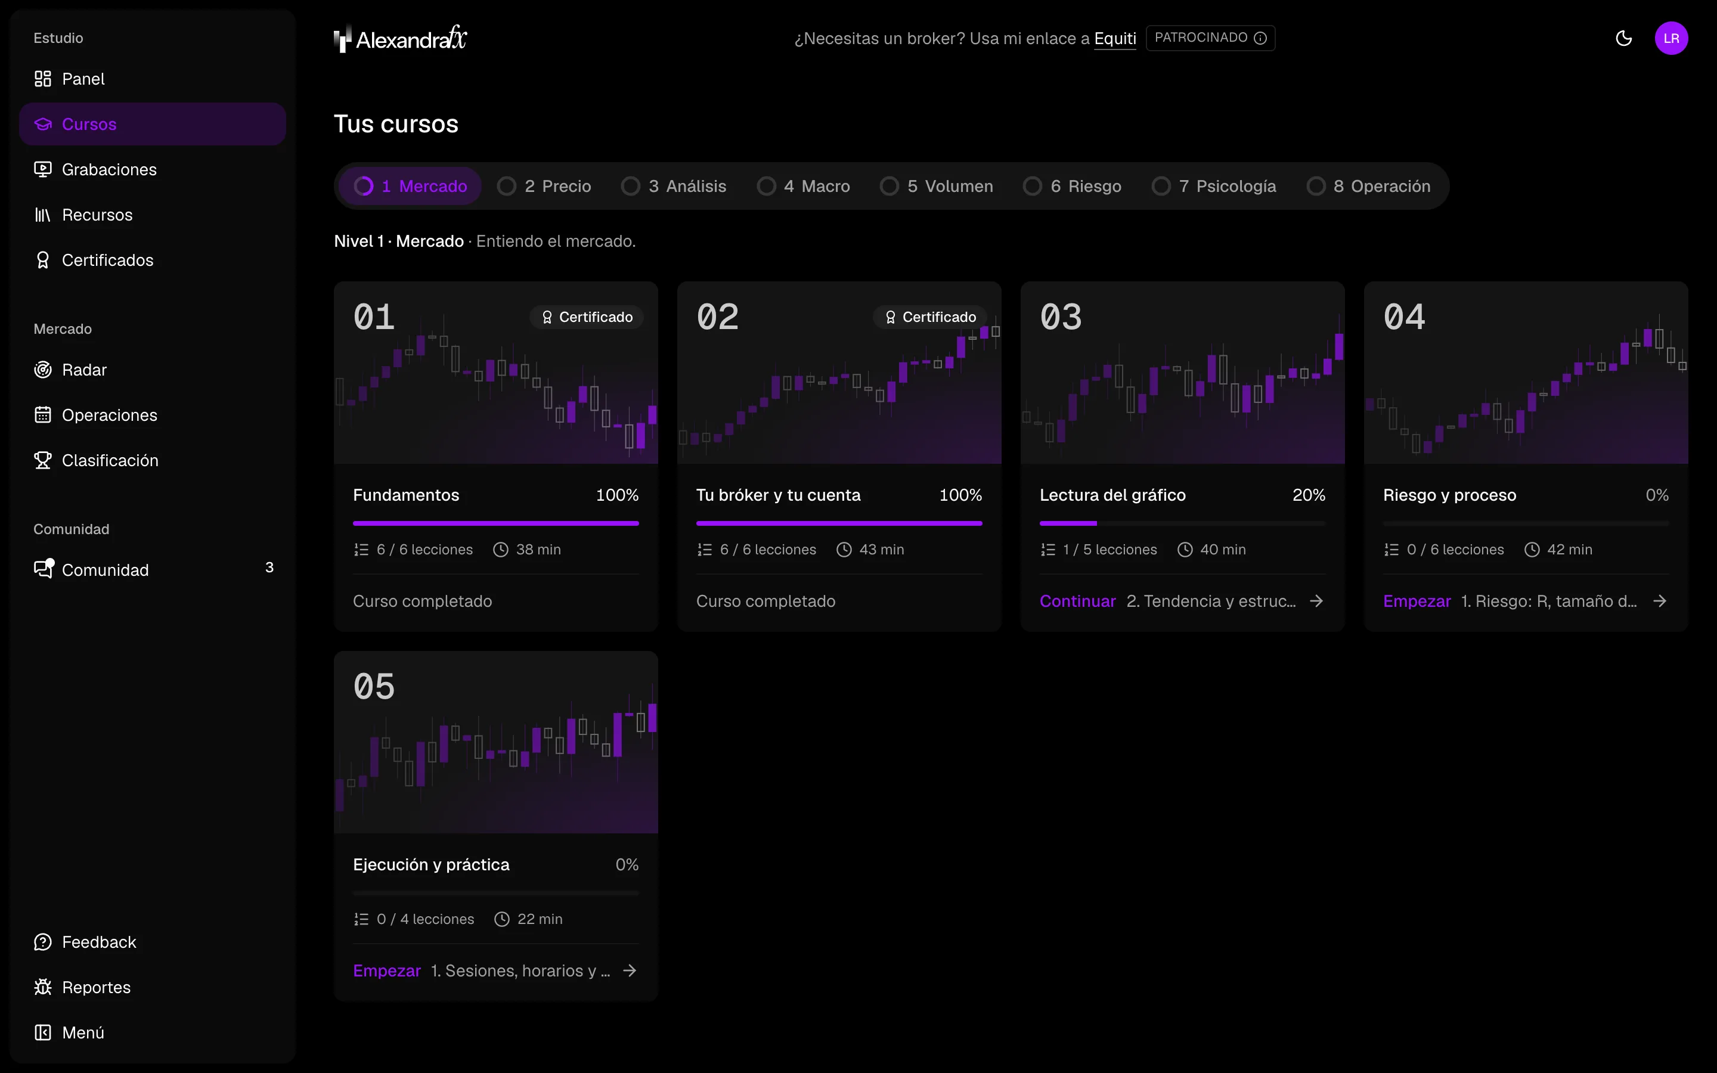Click the Comunidad notification count 3

click(269, 567)
